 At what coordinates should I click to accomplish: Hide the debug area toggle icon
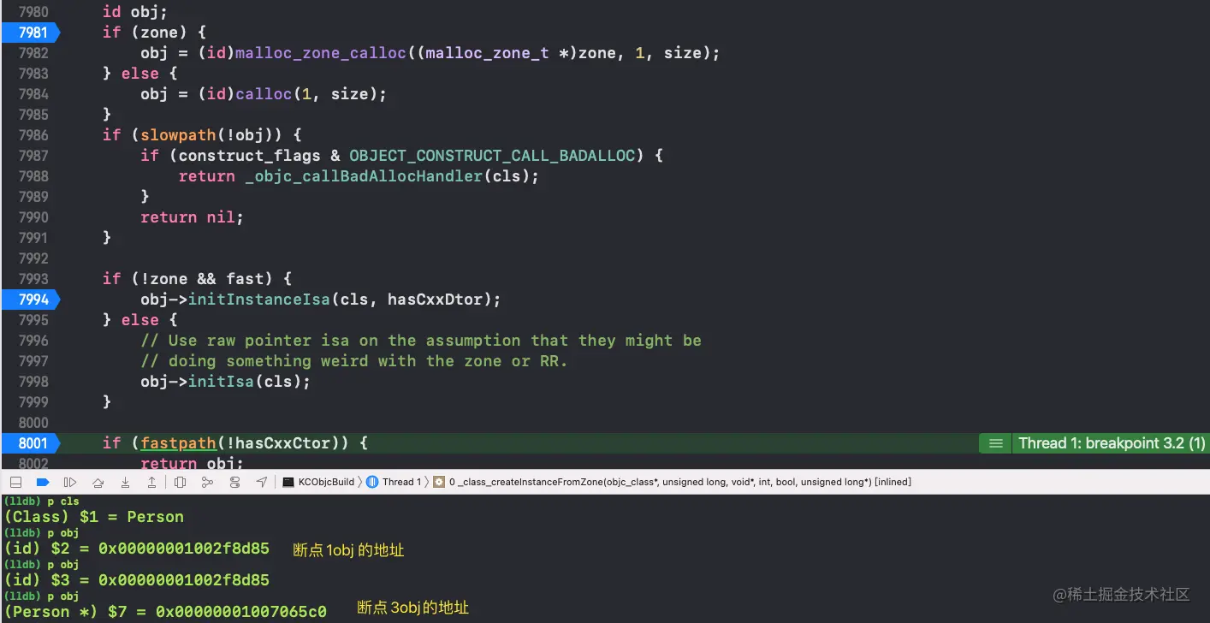click(x=15, y=482)
